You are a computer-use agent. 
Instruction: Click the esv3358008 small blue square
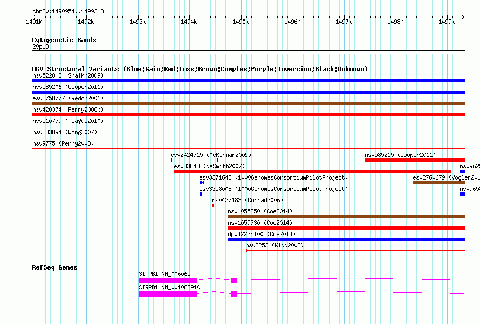[x=201, y=194]
